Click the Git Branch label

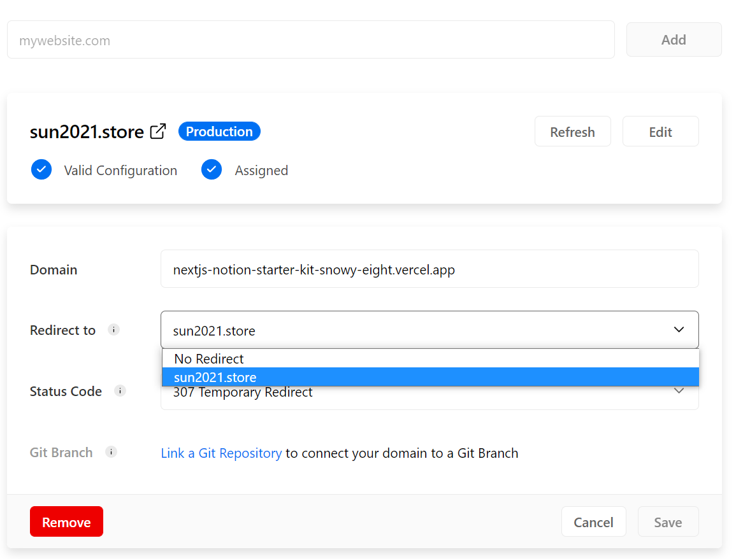[x=61, y=453]
